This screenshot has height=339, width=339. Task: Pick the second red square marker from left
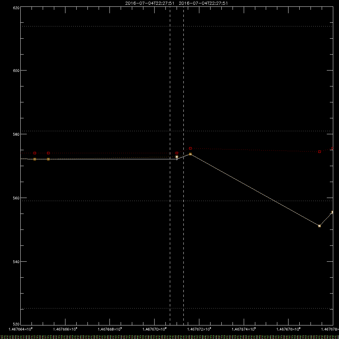pos(48,153)
